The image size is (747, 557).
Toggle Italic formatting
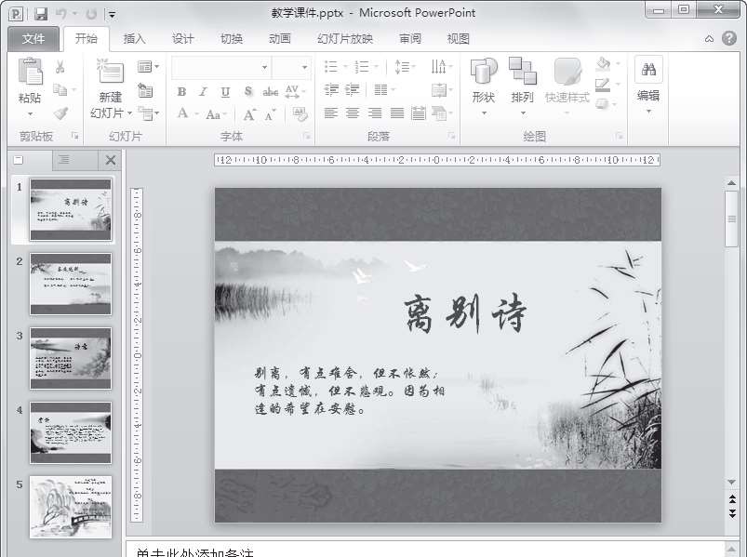[203, 91]
